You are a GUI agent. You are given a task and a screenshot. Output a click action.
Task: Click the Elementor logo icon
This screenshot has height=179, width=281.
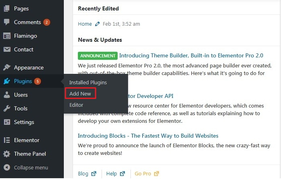(x=7, y=140)
